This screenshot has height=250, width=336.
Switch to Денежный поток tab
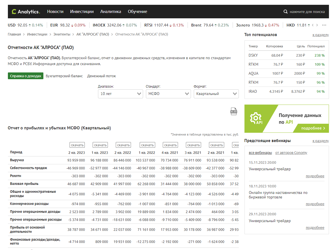coord(101,76)
